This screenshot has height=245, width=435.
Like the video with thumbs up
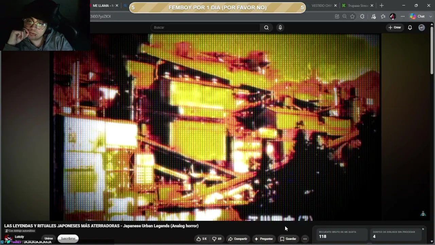click(202, 239)
